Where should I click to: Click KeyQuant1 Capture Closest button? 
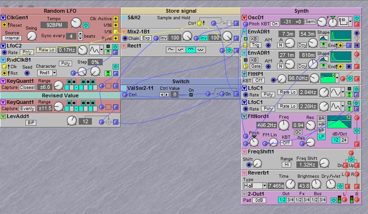(x=27, y=87)
